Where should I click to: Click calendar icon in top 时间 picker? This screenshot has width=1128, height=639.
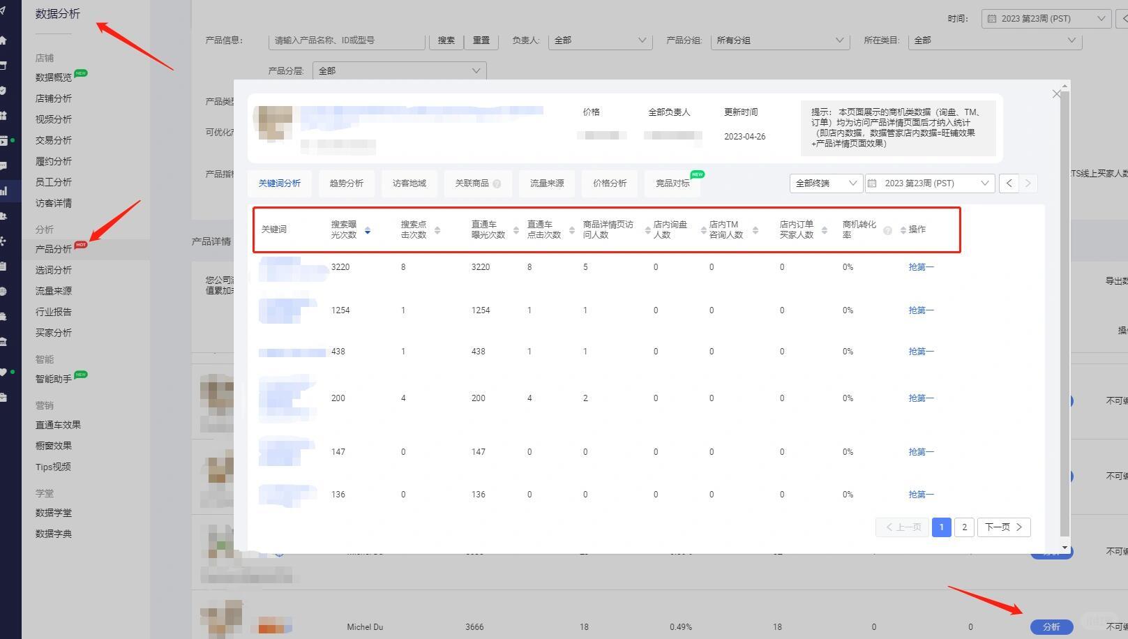(x=991, y=19)
